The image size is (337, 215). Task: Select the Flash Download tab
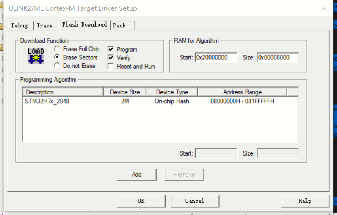pos(85,24)
